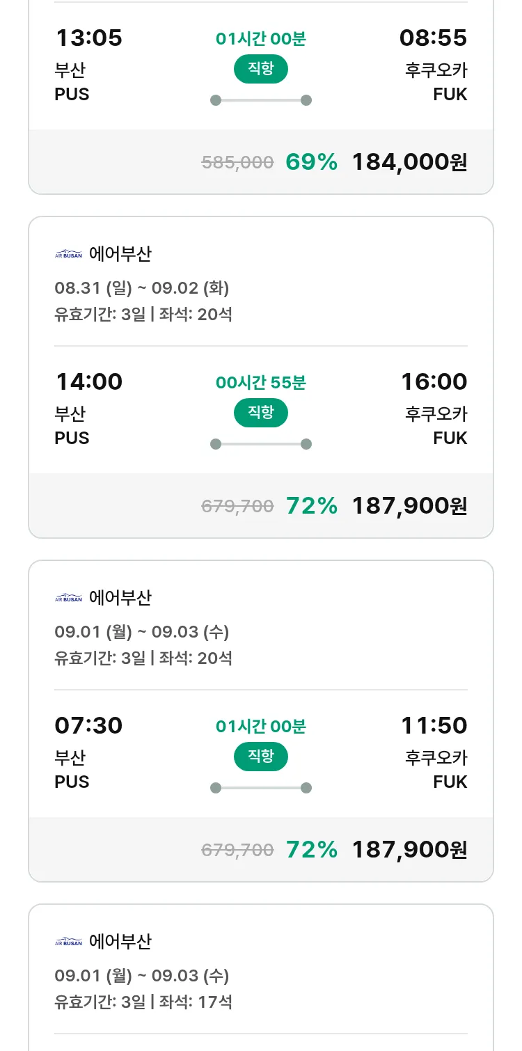
Task: Tap 직항 badge on the 07:30 flight
Action: point(261,757)
